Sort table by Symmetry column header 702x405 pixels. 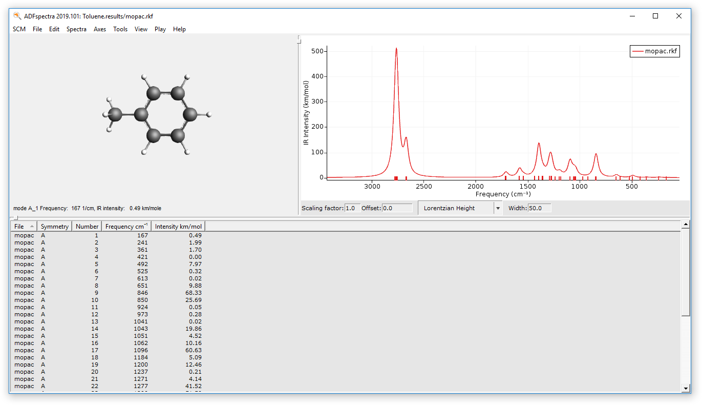[55, 226]
